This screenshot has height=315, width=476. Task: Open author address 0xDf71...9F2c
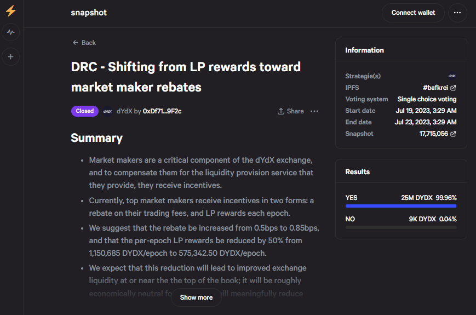(x=162, y=111)
